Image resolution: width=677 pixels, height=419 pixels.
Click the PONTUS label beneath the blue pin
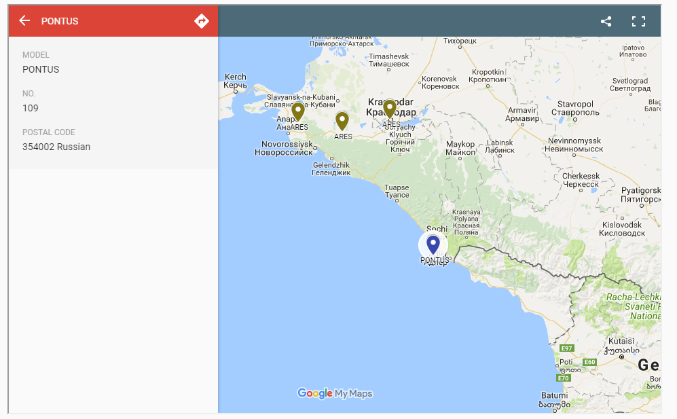pyautogui.click(x=435, y=260)
